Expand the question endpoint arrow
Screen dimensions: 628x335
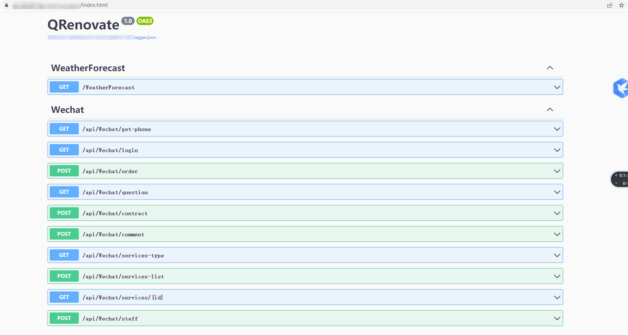[557, 192]
